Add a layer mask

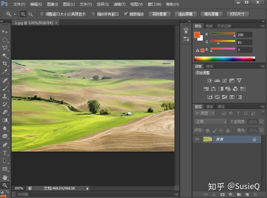point(222,194)
